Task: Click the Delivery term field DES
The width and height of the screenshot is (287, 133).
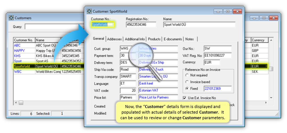Action: 128,63
